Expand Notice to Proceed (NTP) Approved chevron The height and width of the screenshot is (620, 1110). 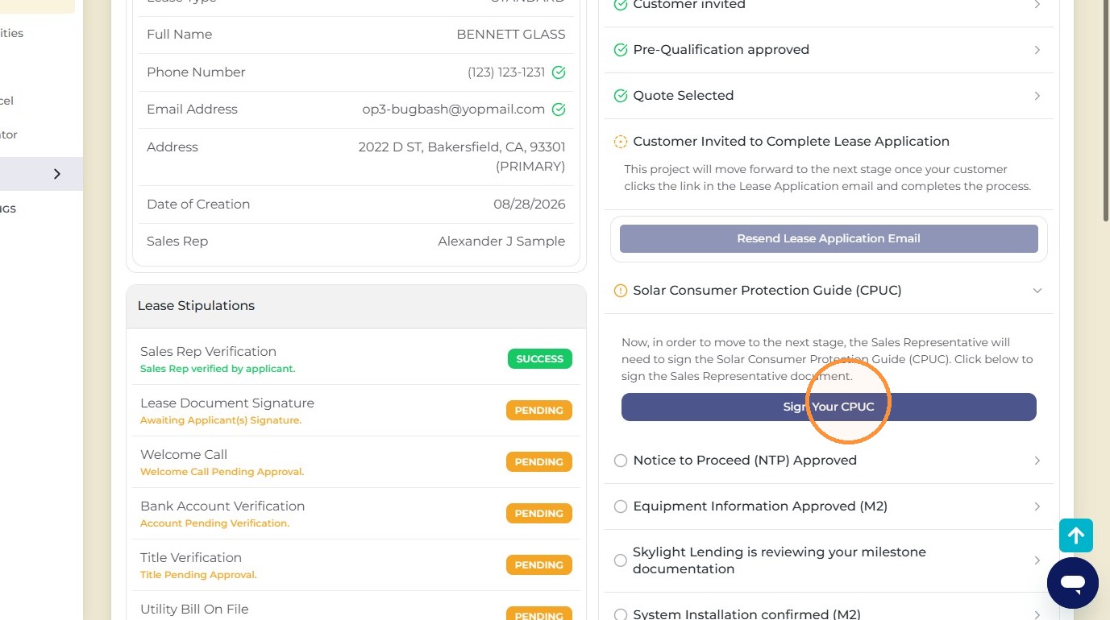[x=1037, y=461]
